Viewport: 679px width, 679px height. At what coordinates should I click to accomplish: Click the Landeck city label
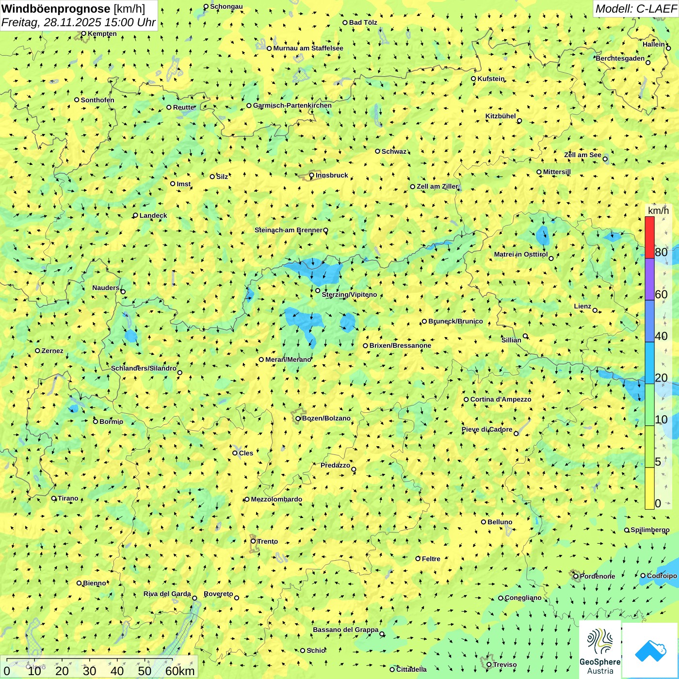[153, 215]
